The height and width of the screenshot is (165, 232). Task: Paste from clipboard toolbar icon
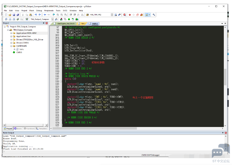click(31, 15)
